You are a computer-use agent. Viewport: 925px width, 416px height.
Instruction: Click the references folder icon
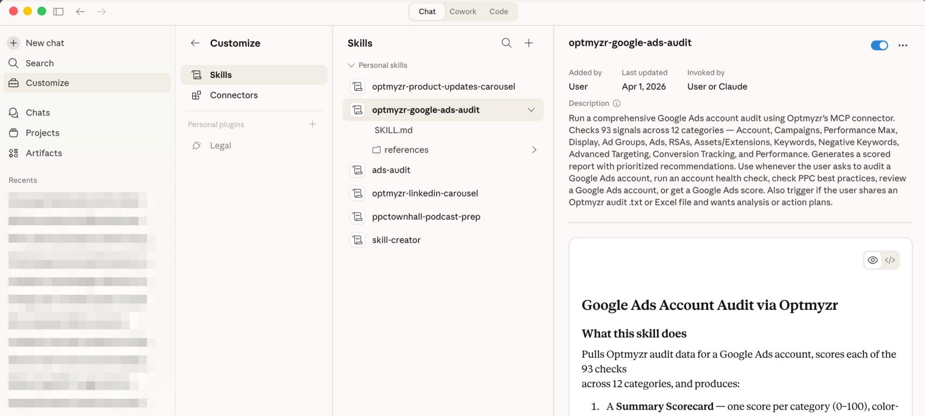coord(376,150)
